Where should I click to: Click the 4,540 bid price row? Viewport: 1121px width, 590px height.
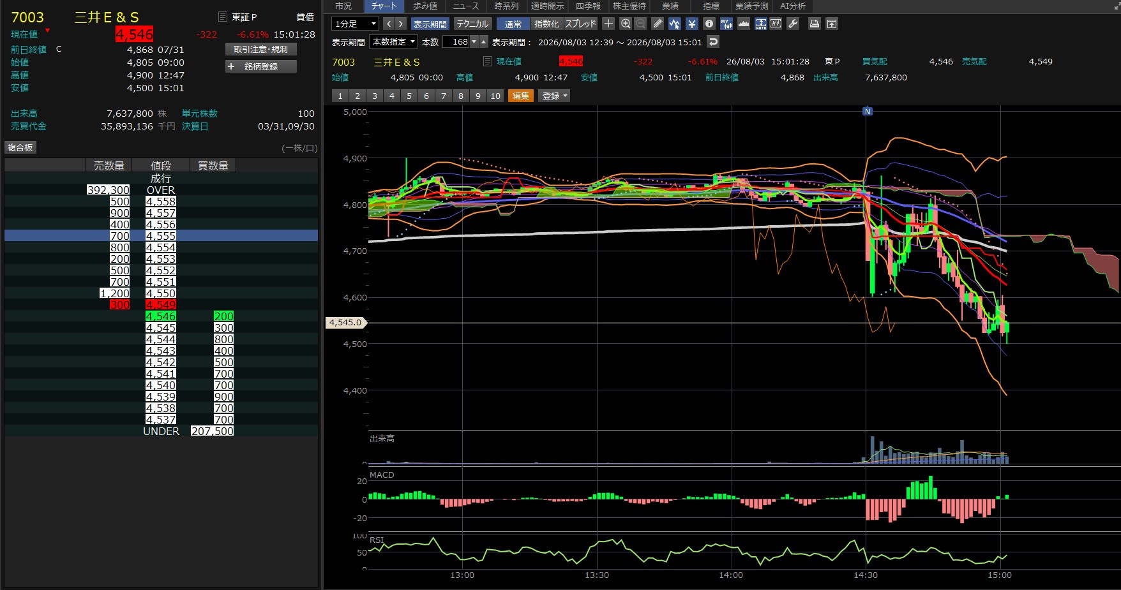[161, 385]
